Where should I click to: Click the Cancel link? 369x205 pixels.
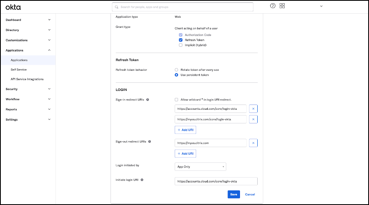pyautogui.click(x=250, y=194)
